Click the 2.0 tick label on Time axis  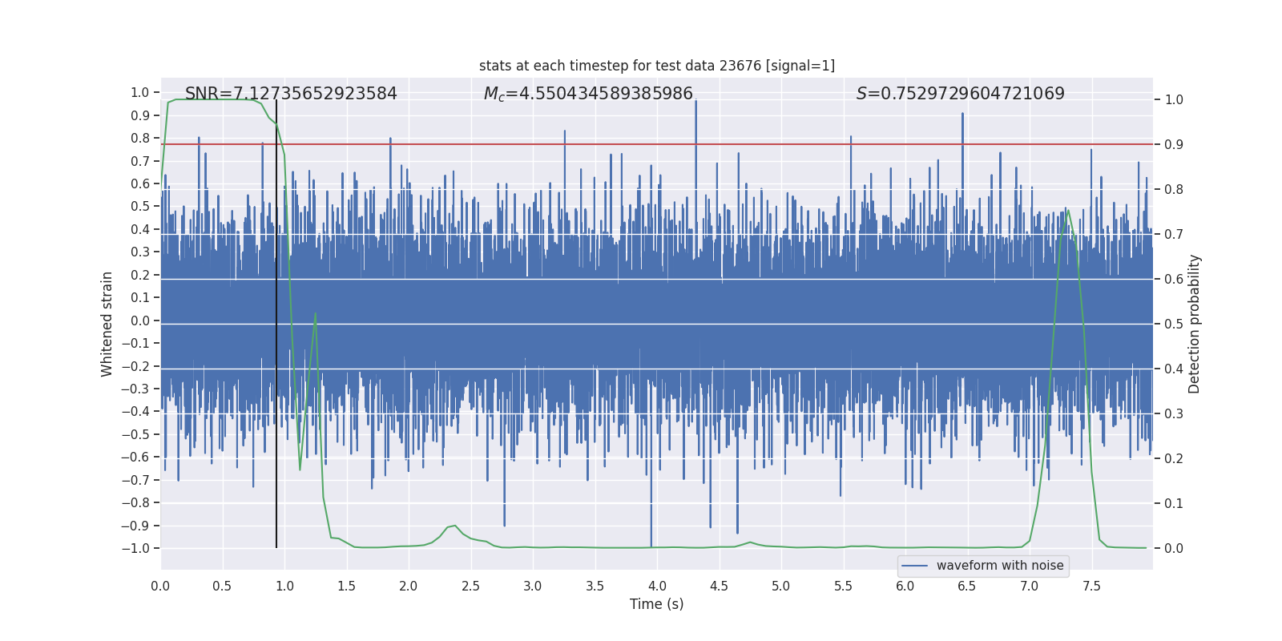409,586
